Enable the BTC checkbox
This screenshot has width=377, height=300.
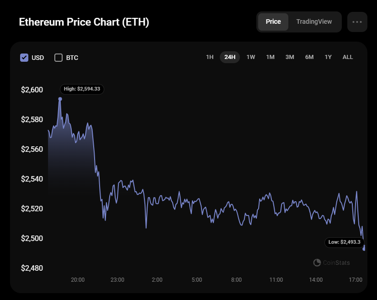pos(58,58)
